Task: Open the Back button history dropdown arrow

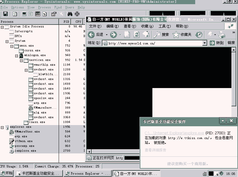Action: (x=107, y=35)
